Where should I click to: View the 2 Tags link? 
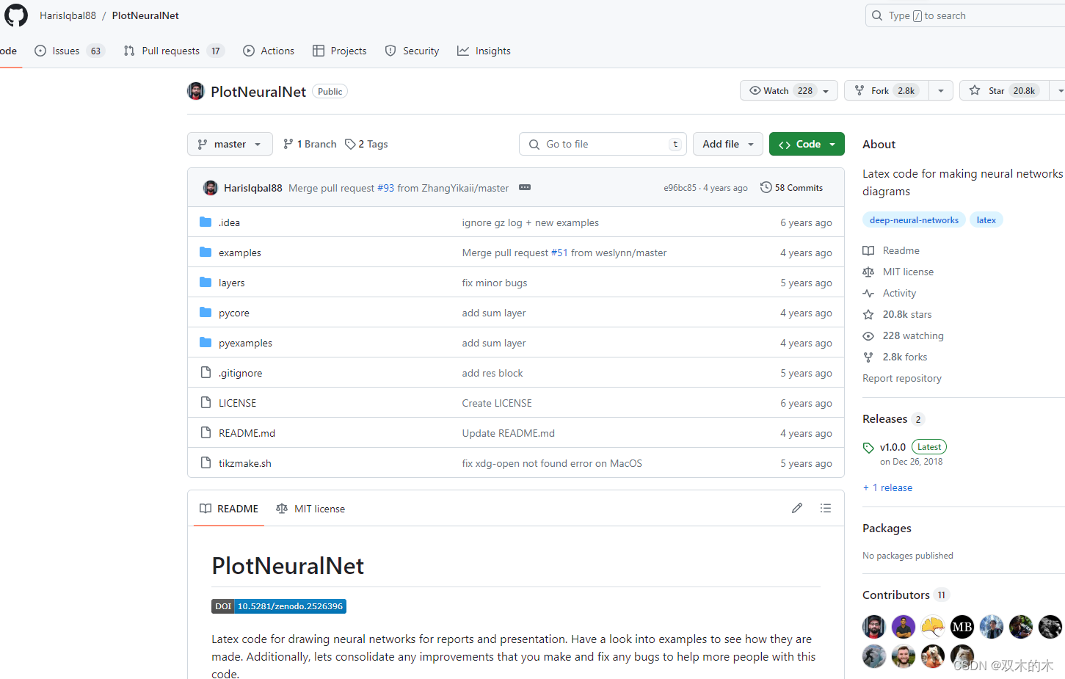coord(366,144)
